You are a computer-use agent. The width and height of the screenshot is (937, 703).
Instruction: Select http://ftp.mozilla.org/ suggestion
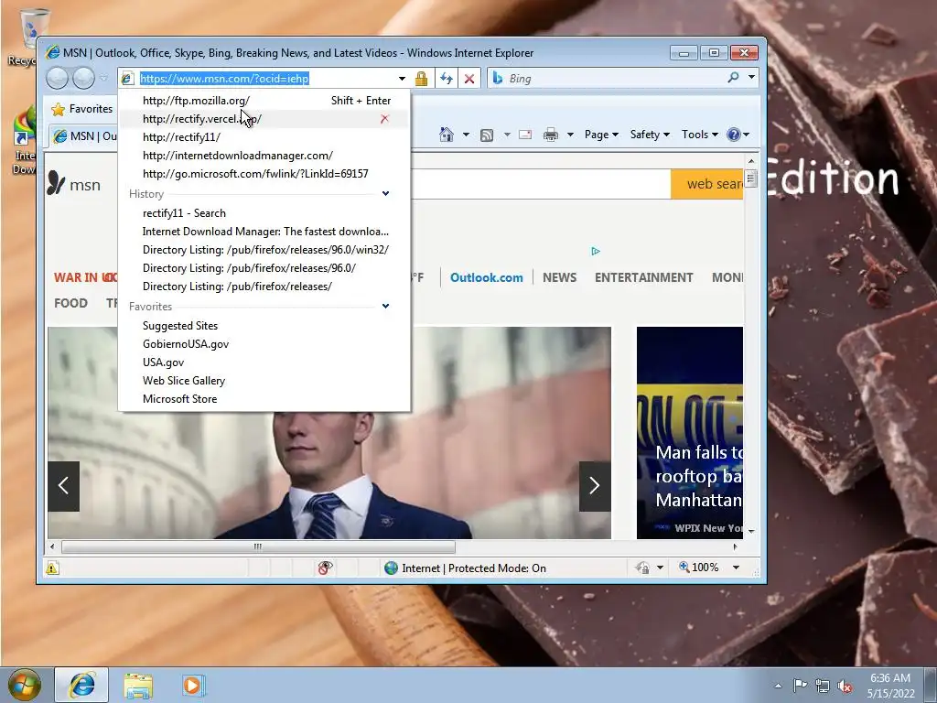tap(264, 101)
